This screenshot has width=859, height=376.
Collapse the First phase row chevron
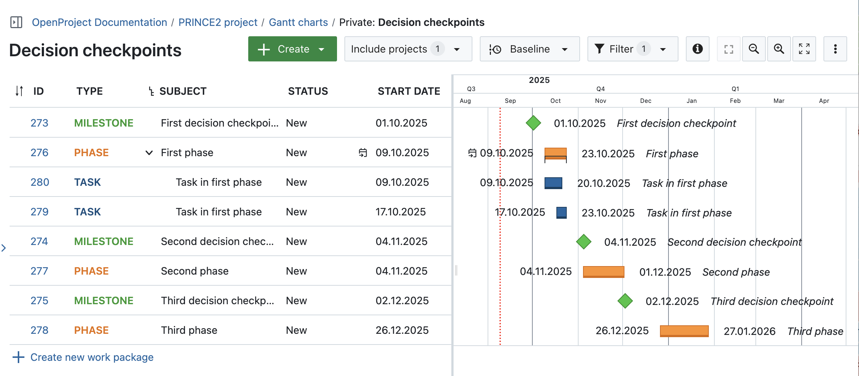[148, 152]
